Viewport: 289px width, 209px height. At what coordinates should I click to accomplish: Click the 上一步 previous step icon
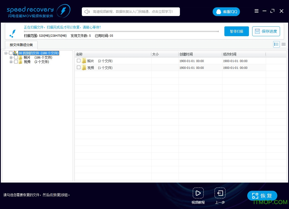220,193
